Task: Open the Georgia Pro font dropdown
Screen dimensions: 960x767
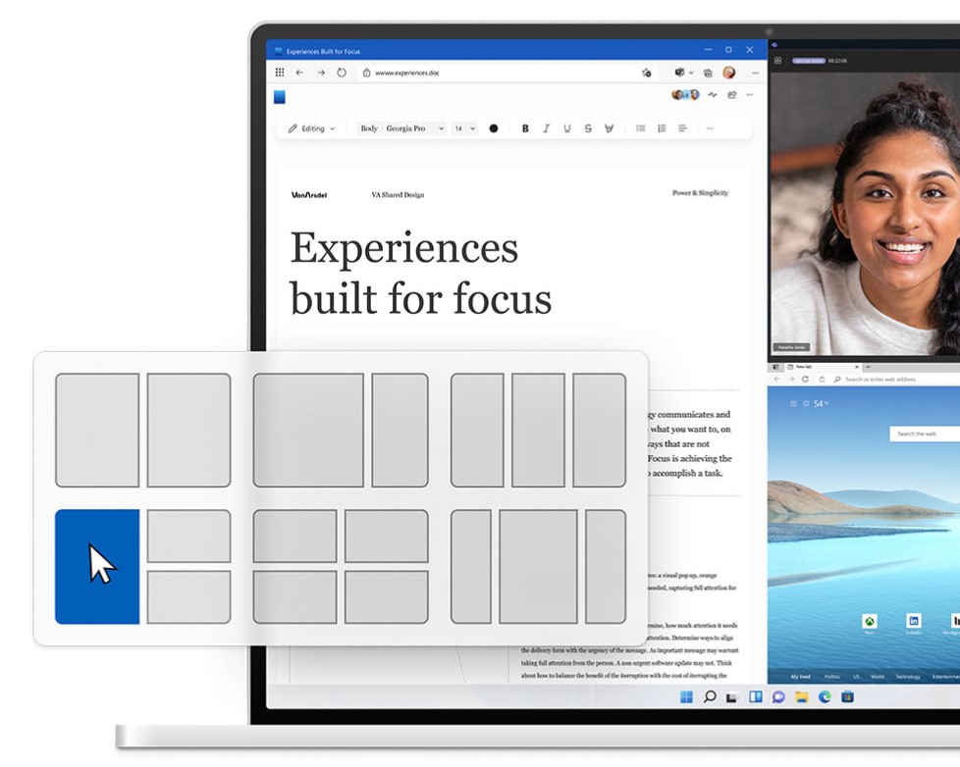Action: click(x=412, y=128)
